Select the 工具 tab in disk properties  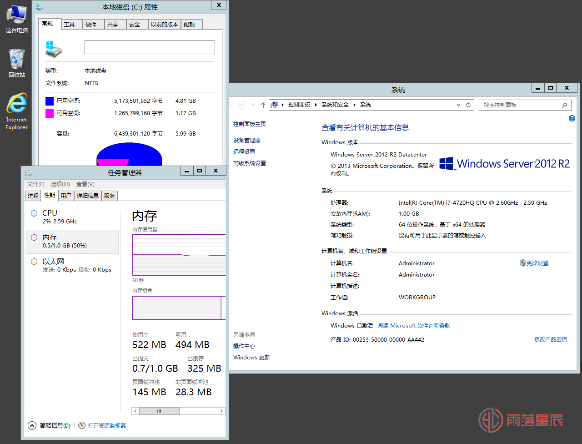(71, 25)
